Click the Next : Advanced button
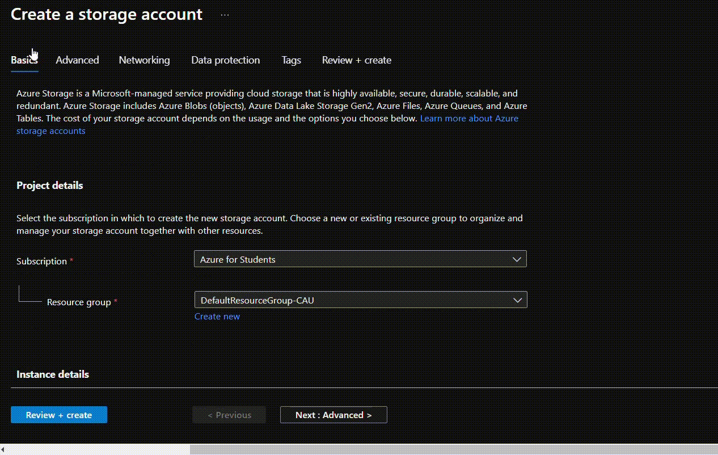Image resolution: width=718 pixels, height=455 pixels. pos(333,415)
